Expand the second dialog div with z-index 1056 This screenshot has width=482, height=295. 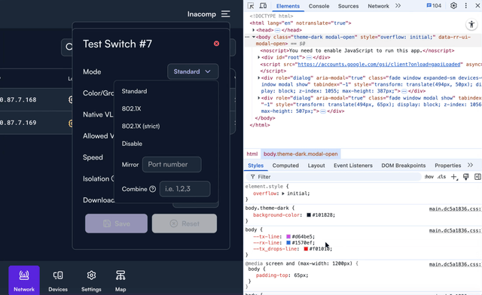tap(258, 99)
